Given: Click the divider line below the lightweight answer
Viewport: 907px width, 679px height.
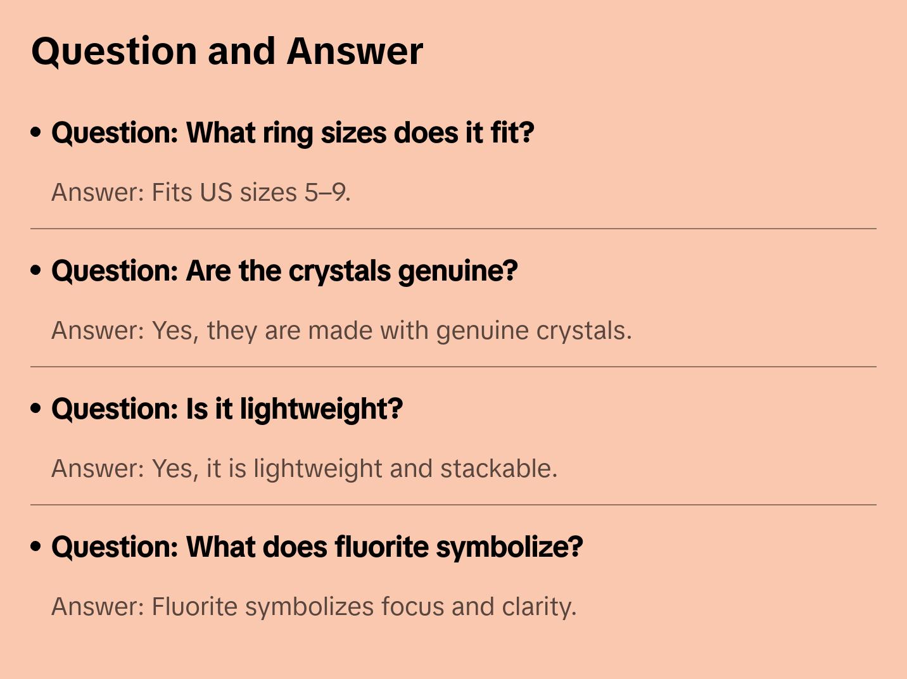Looking at the screenshot, I should [x=453, y=505].
